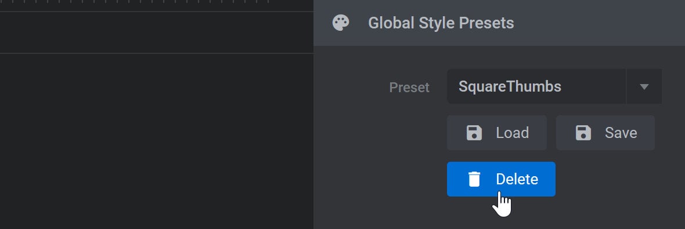
Task: Click the Global Style Presets title text
Action: (x=441, y=23)
